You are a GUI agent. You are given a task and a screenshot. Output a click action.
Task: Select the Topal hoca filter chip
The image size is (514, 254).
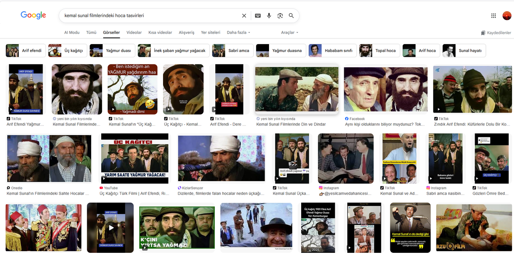click(x=379, y=51)
